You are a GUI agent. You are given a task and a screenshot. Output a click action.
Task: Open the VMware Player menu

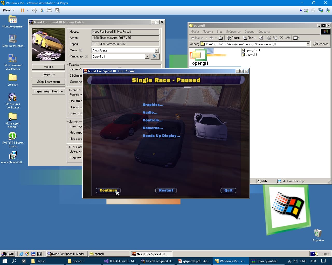click(x=9, y=10)
